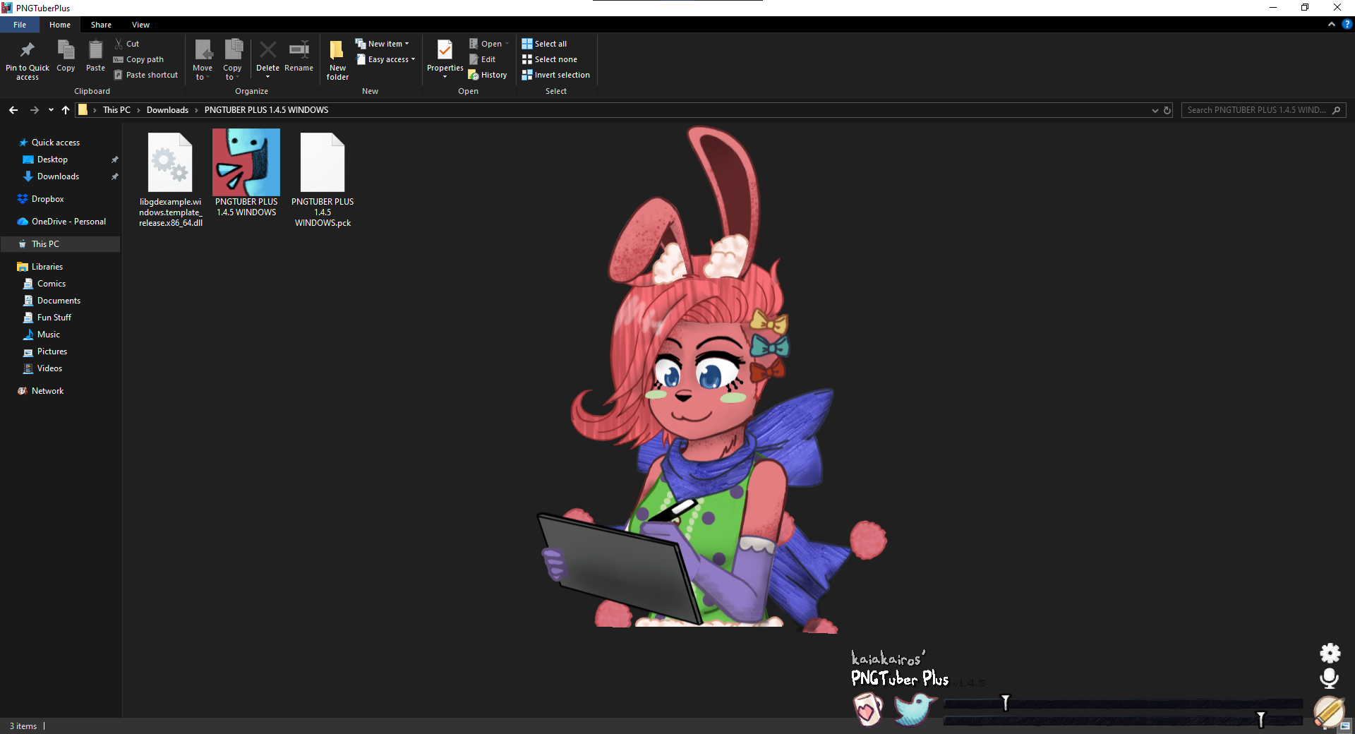The image size is (1355, 734).
Task: Open the Move to dropdown
Action: pos(203,60)
